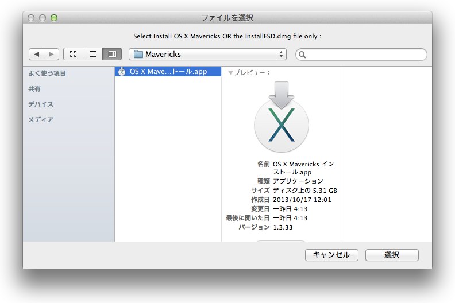This screenshot has height=303, width=455.
Task: Go back with the left arrow button
Action: point(37,54)
